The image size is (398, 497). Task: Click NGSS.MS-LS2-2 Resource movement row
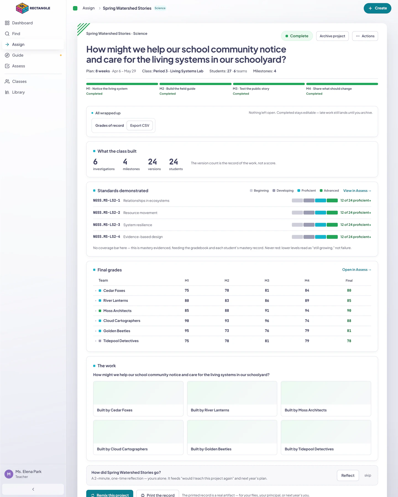coord(232,213)
